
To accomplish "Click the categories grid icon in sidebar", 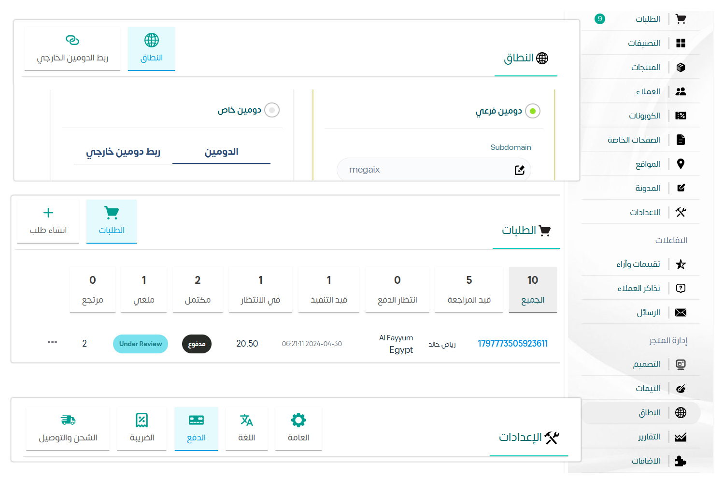I will [x=681, y=43].
